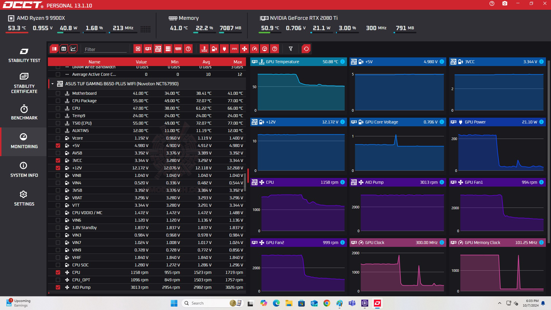This screenshot has width=551, height=310.
Task: Focus the Filter text field
Action: pos(105,49)
